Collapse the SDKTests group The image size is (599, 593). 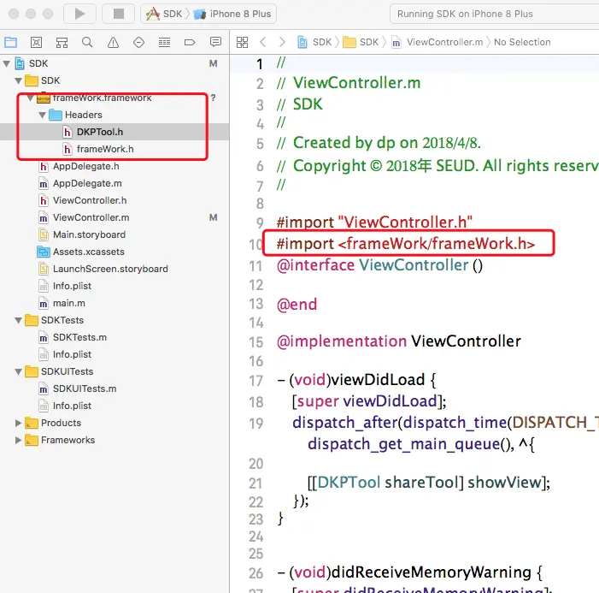tap(18, 320)
